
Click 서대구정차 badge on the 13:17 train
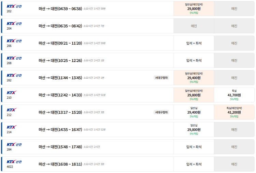(x=161, y=112)
